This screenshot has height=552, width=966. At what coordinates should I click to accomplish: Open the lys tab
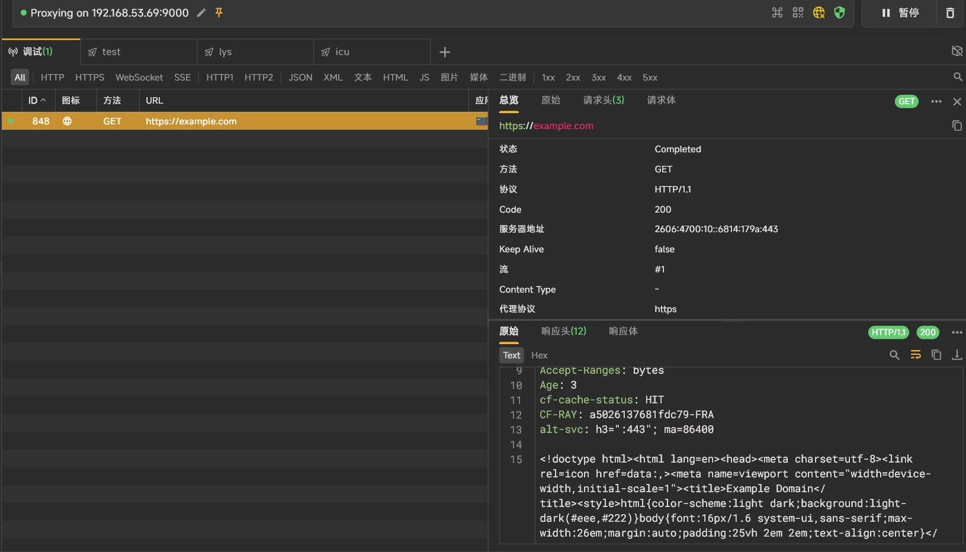tap(256, 52)
